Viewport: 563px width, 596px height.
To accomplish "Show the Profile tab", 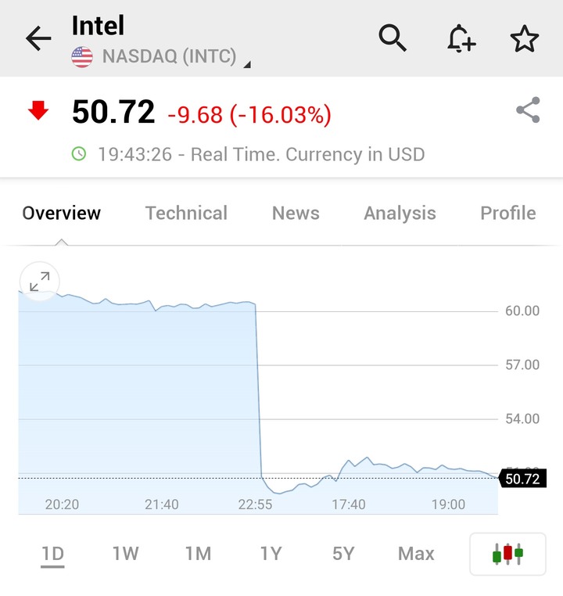I will point(508,213).
